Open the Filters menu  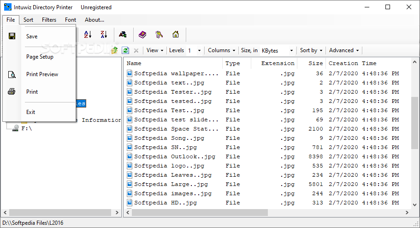49,20
